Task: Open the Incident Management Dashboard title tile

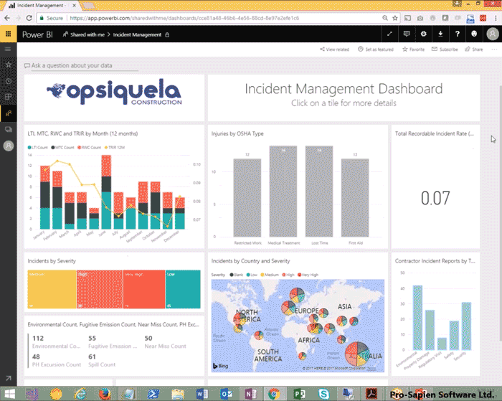Action: 344,98
